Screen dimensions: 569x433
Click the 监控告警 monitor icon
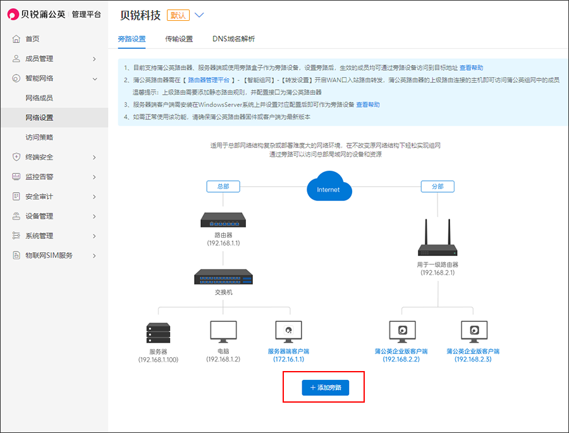16,177
